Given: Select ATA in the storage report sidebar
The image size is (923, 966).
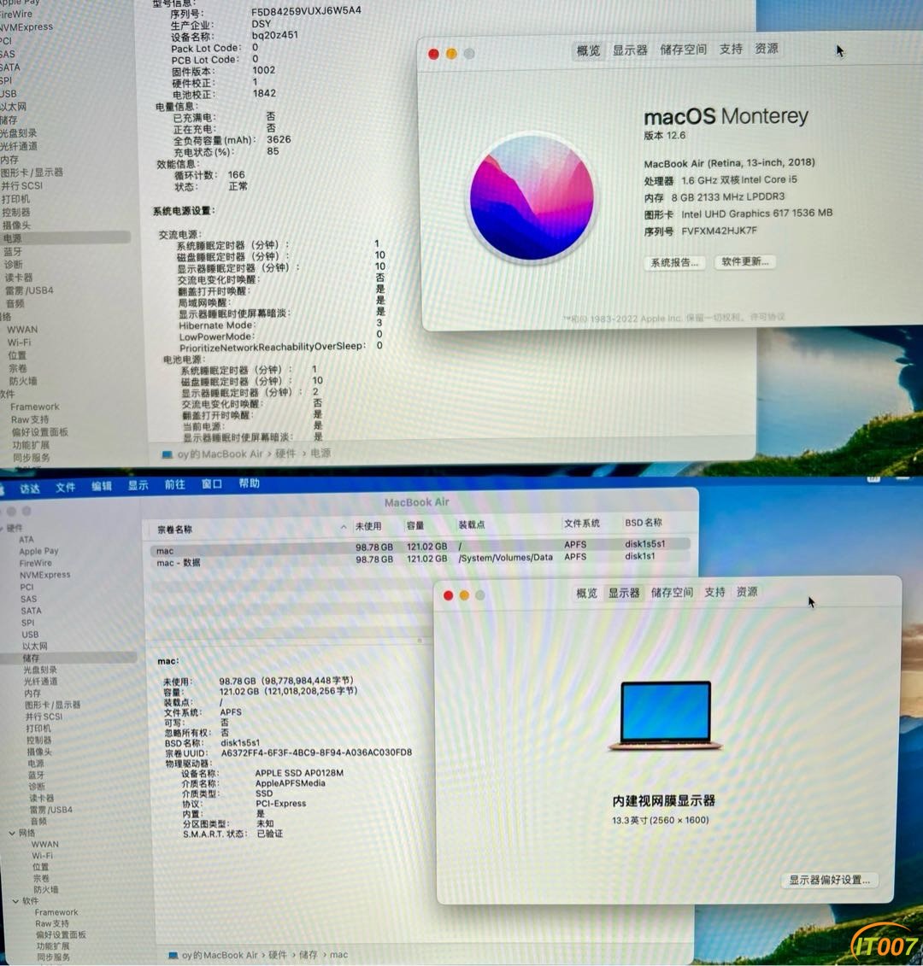Looking at the screenshot, I should tap(26, 540).
